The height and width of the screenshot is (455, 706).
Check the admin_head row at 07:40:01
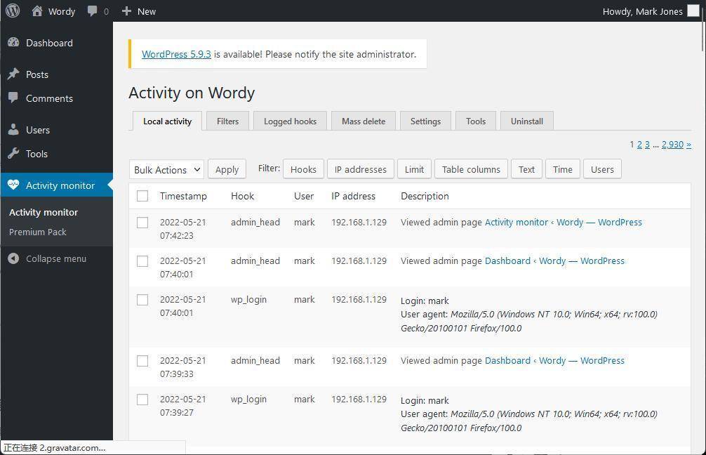pyautogui.click(x=142, y=261)
